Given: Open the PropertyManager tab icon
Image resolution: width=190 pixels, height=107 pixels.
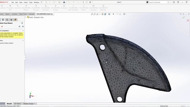Looking at the screenshot, I should tap(3, 20).
